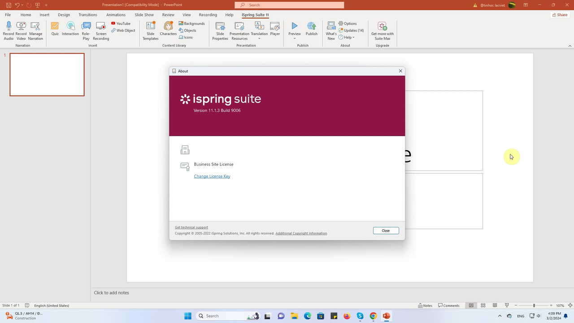Open Customize Quick Access Toolbar dropdown
574x323 pixels.
pyautogui.click(x=46, y=5)
